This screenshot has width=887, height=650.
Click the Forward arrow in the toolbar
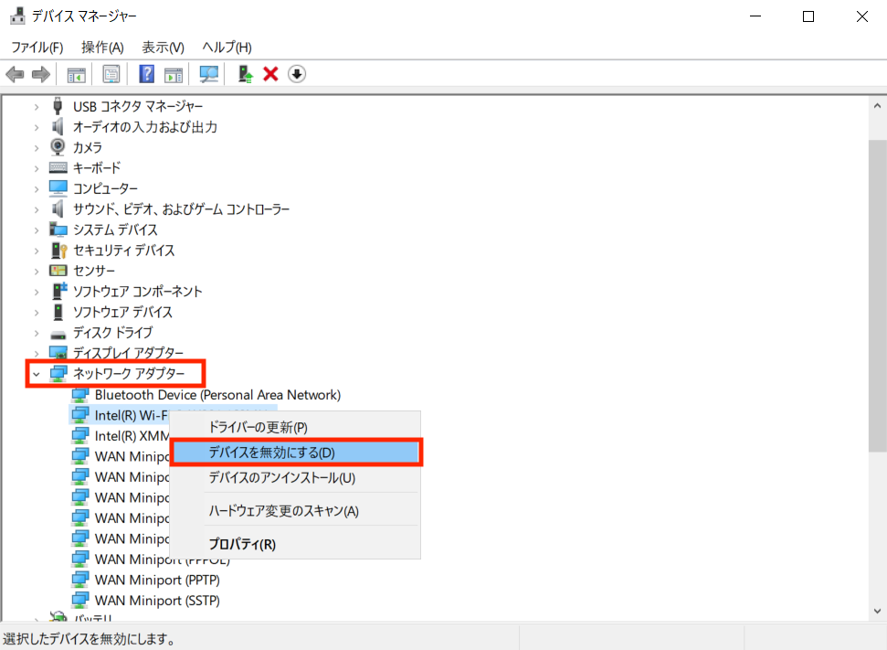[x=40, y=74]
